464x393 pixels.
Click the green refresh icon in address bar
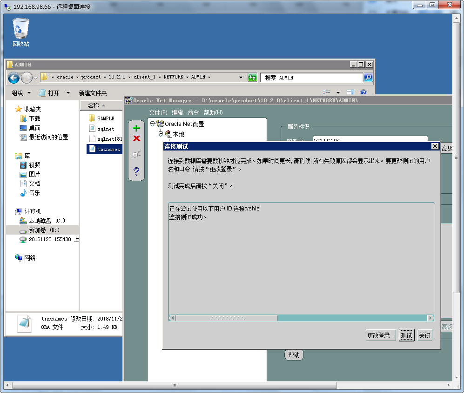[x=252, y=78]
